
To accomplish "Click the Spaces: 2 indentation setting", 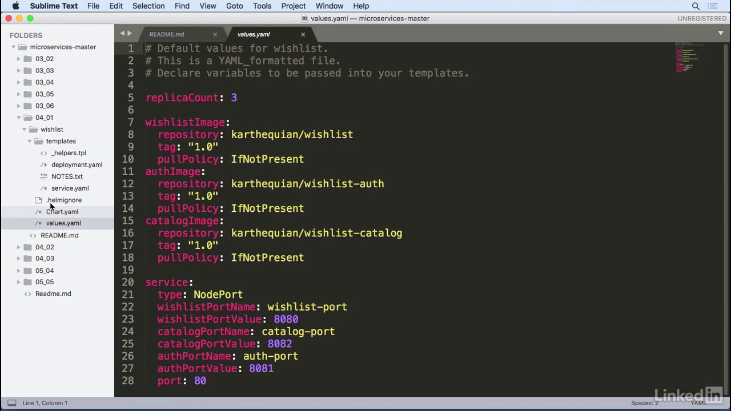I will point(645,403).
